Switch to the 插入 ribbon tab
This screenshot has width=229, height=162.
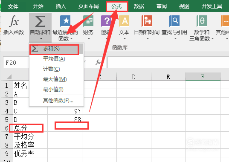coord(61,6)
